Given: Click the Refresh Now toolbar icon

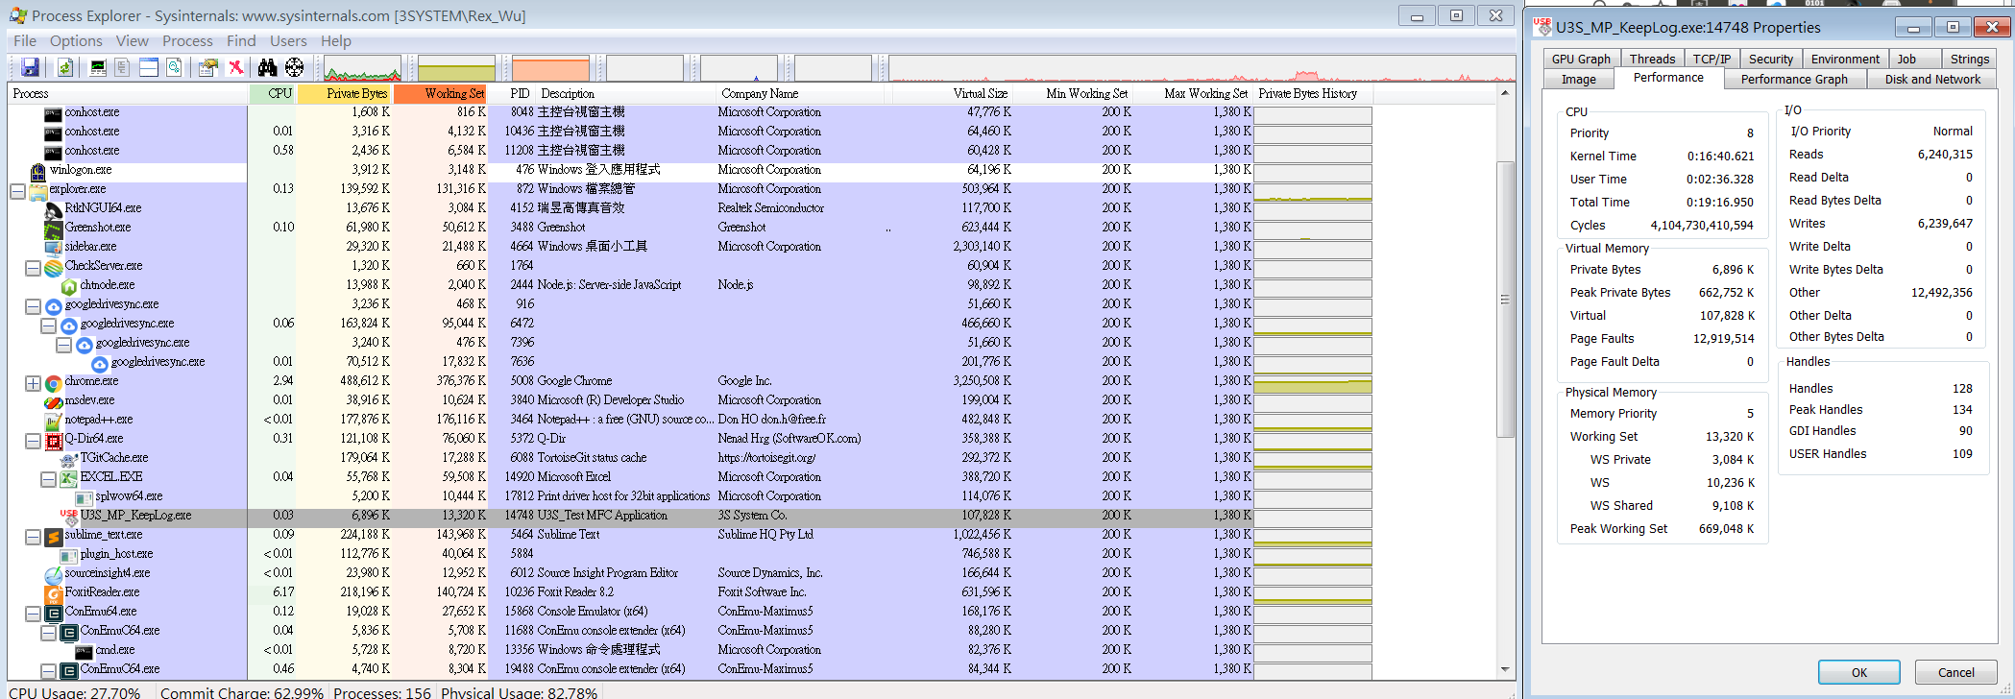Looking at the screenshot, I should [x=65, y=67].
